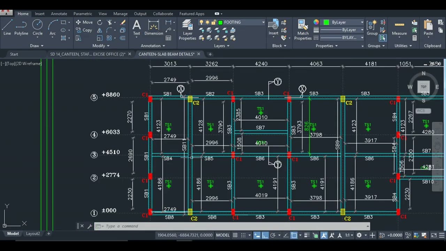The image size is (446, 251).
Task: Click the Insert block tool
Action: 274,27
